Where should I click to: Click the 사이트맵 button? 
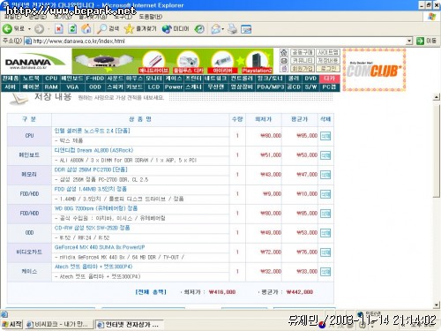328,53
